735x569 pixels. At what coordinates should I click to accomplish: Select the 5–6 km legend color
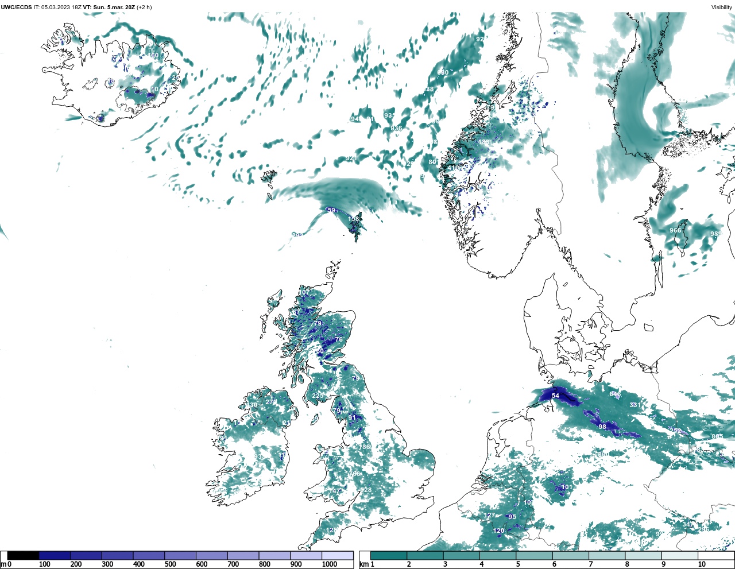pos(534,556)
